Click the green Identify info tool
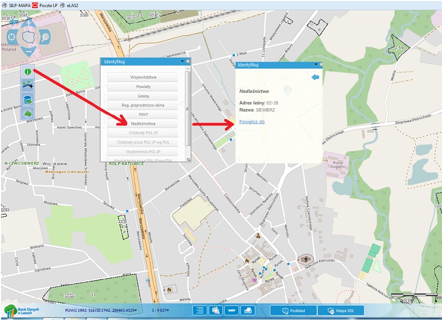This screenshot has height=320, width=442. point(27,71)
